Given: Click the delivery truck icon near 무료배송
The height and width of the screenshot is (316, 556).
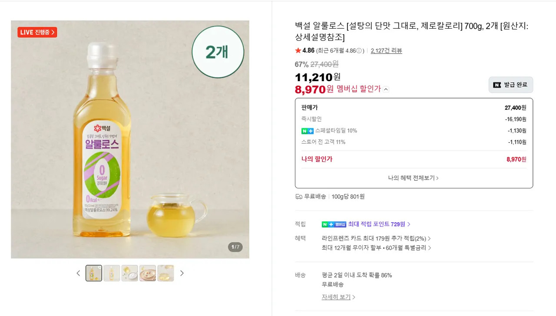Looking at the screenshot, I should pyautogui.click(x=299, y=197).
